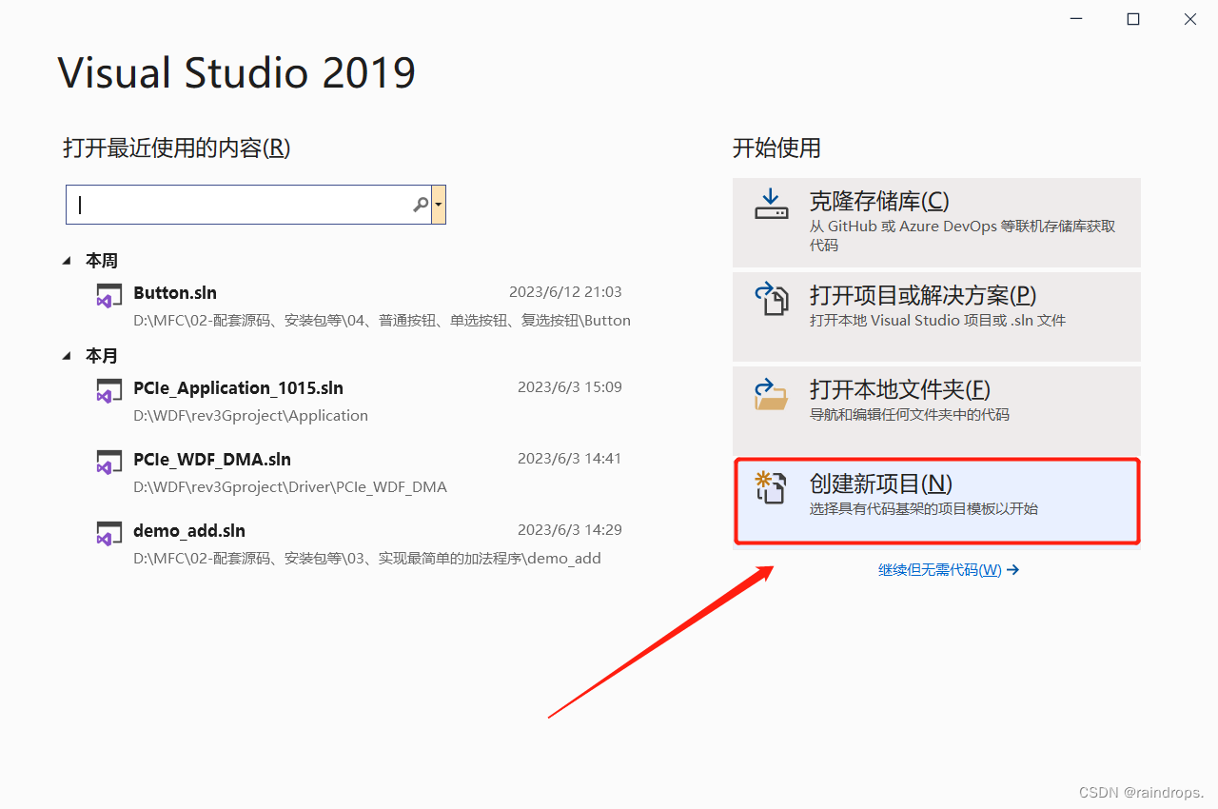Click the 打开最近使用的内容(R) heading
Screen dimensions: 1218x809
tap(177, 148)
